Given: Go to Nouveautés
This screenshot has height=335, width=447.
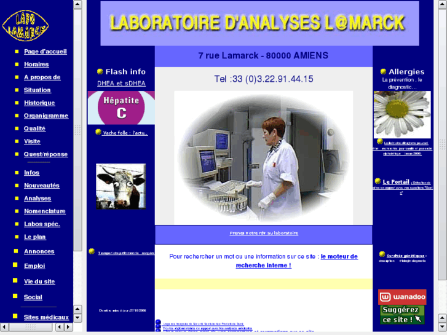Looking at the screenshot, I should (42, 186).
